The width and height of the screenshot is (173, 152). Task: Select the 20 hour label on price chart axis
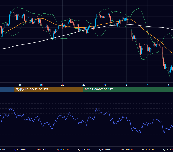point(63,85)
